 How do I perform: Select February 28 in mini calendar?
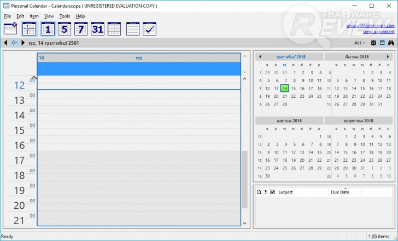[285, 104]
